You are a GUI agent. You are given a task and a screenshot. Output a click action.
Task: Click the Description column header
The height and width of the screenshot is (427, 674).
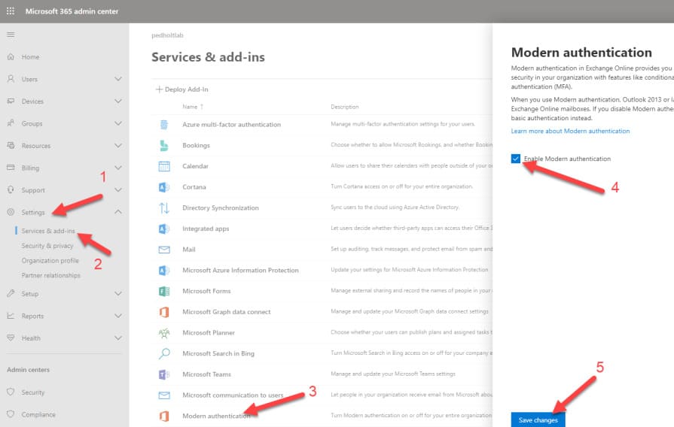click(x=344, y=107)
